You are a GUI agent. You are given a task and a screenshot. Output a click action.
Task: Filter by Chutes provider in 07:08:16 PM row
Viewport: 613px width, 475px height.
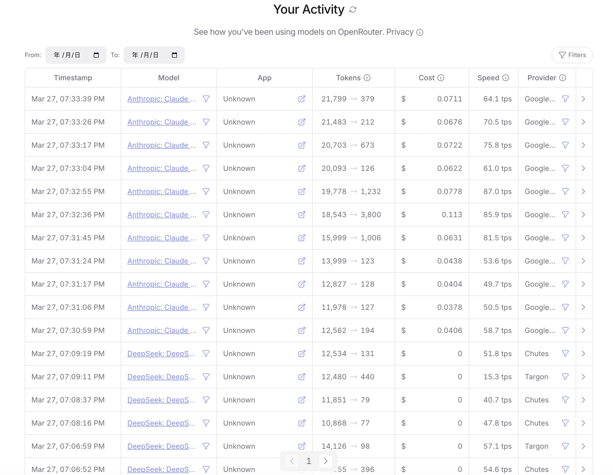point(565,423)
